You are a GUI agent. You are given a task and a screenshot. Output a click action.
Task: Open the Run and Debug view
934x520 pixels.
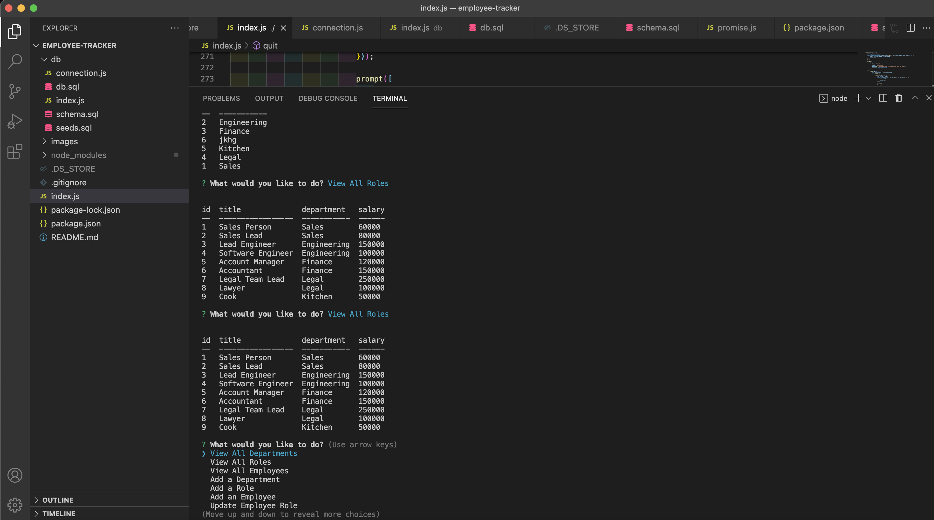pyautogui.click(x=15, y=121)
